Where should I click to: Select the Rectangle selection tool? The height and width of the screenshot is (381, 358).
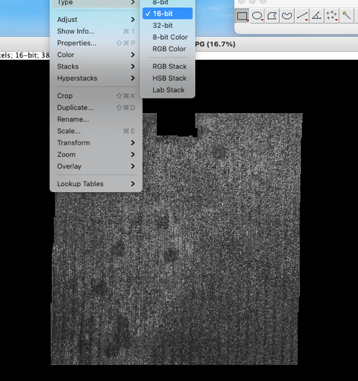point(242,16)
